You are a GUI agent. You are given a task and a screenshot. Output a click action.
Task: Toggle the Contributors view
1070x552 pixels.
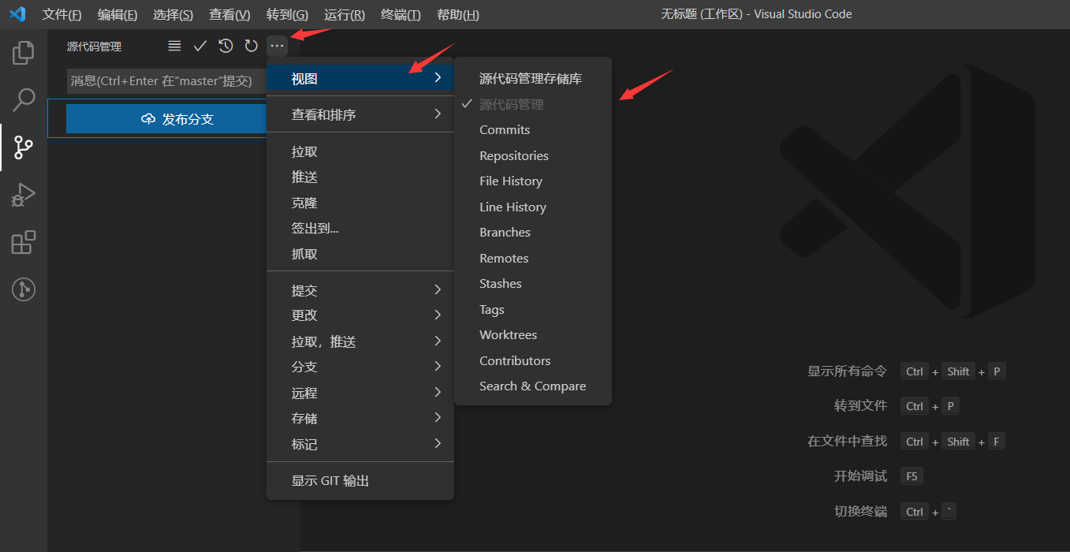pyautogui.click(x=533, y=360)
